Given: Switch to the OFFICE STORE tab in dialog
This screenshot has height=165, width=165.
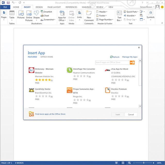Looking at the screenshot, I should point(47,57).
